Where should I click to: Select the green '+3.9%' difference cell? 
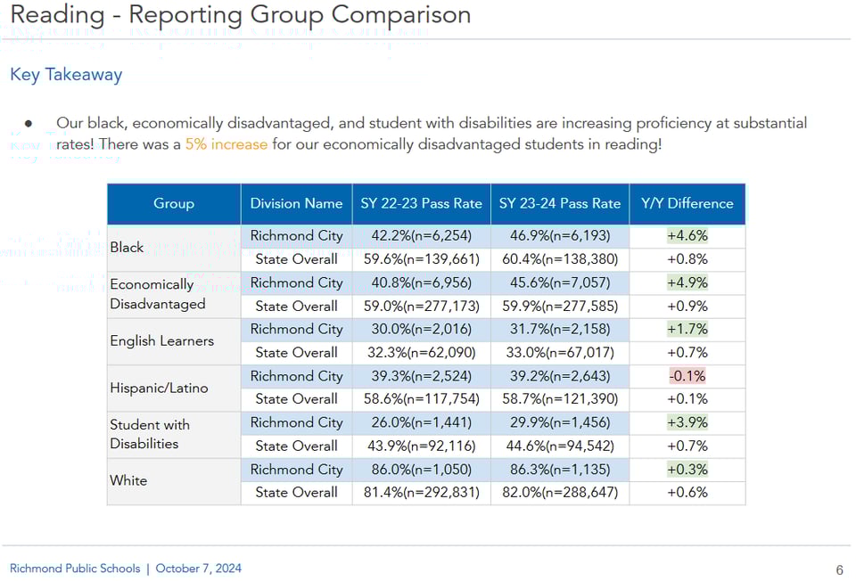tap(687, 422)
